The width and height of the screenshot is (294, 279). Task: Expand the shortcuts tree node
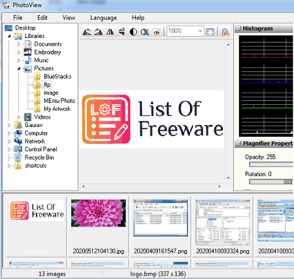9,166
